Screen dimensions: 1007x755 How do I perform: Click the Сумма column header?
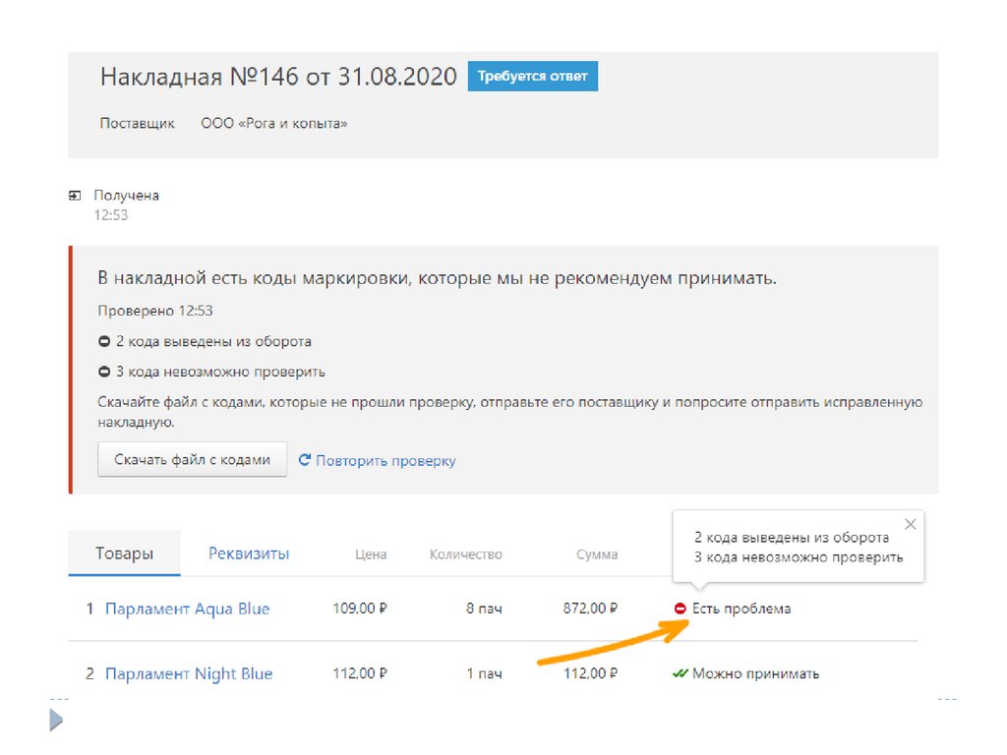(x=597, y=554)
